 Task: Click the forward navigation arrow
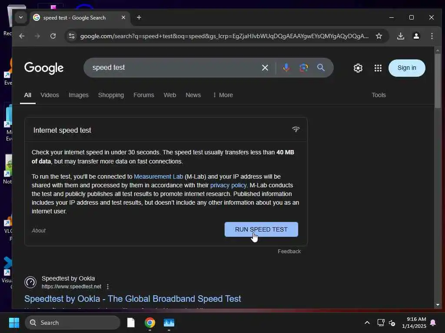coord(37,36)
